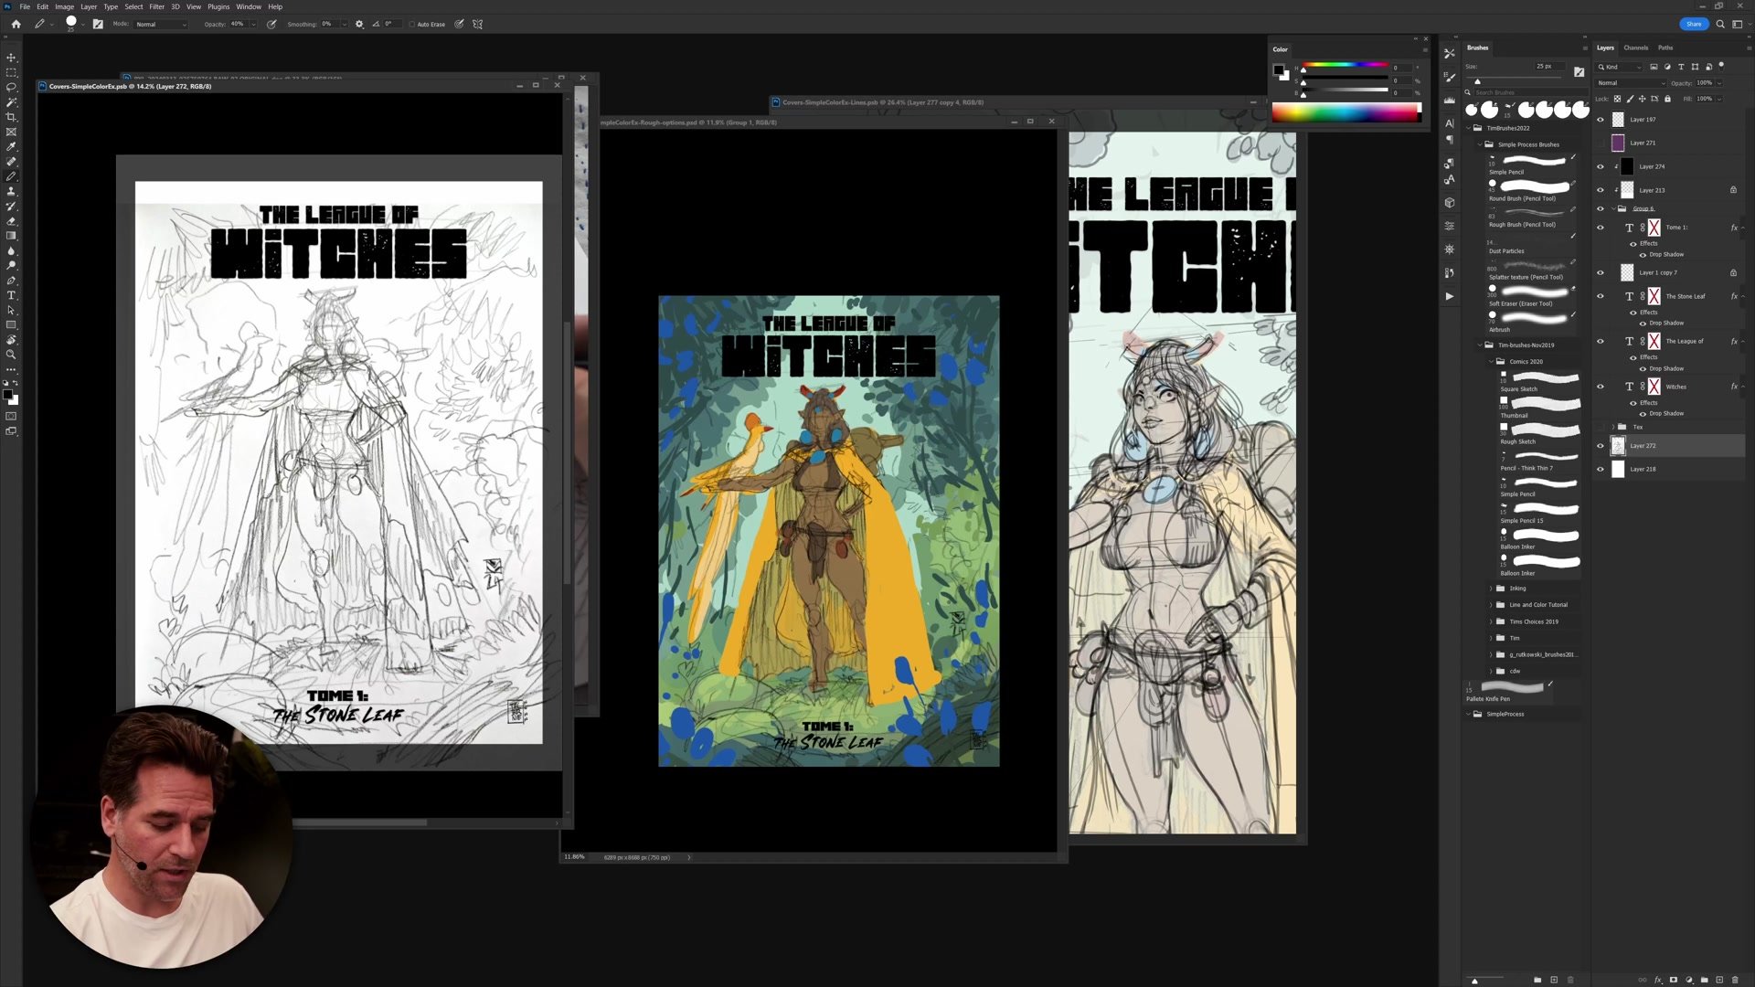Image resolution: width=1755 pixels, height=987 pixels.
Task: Open the Filter menu
Action: [156, 6]
